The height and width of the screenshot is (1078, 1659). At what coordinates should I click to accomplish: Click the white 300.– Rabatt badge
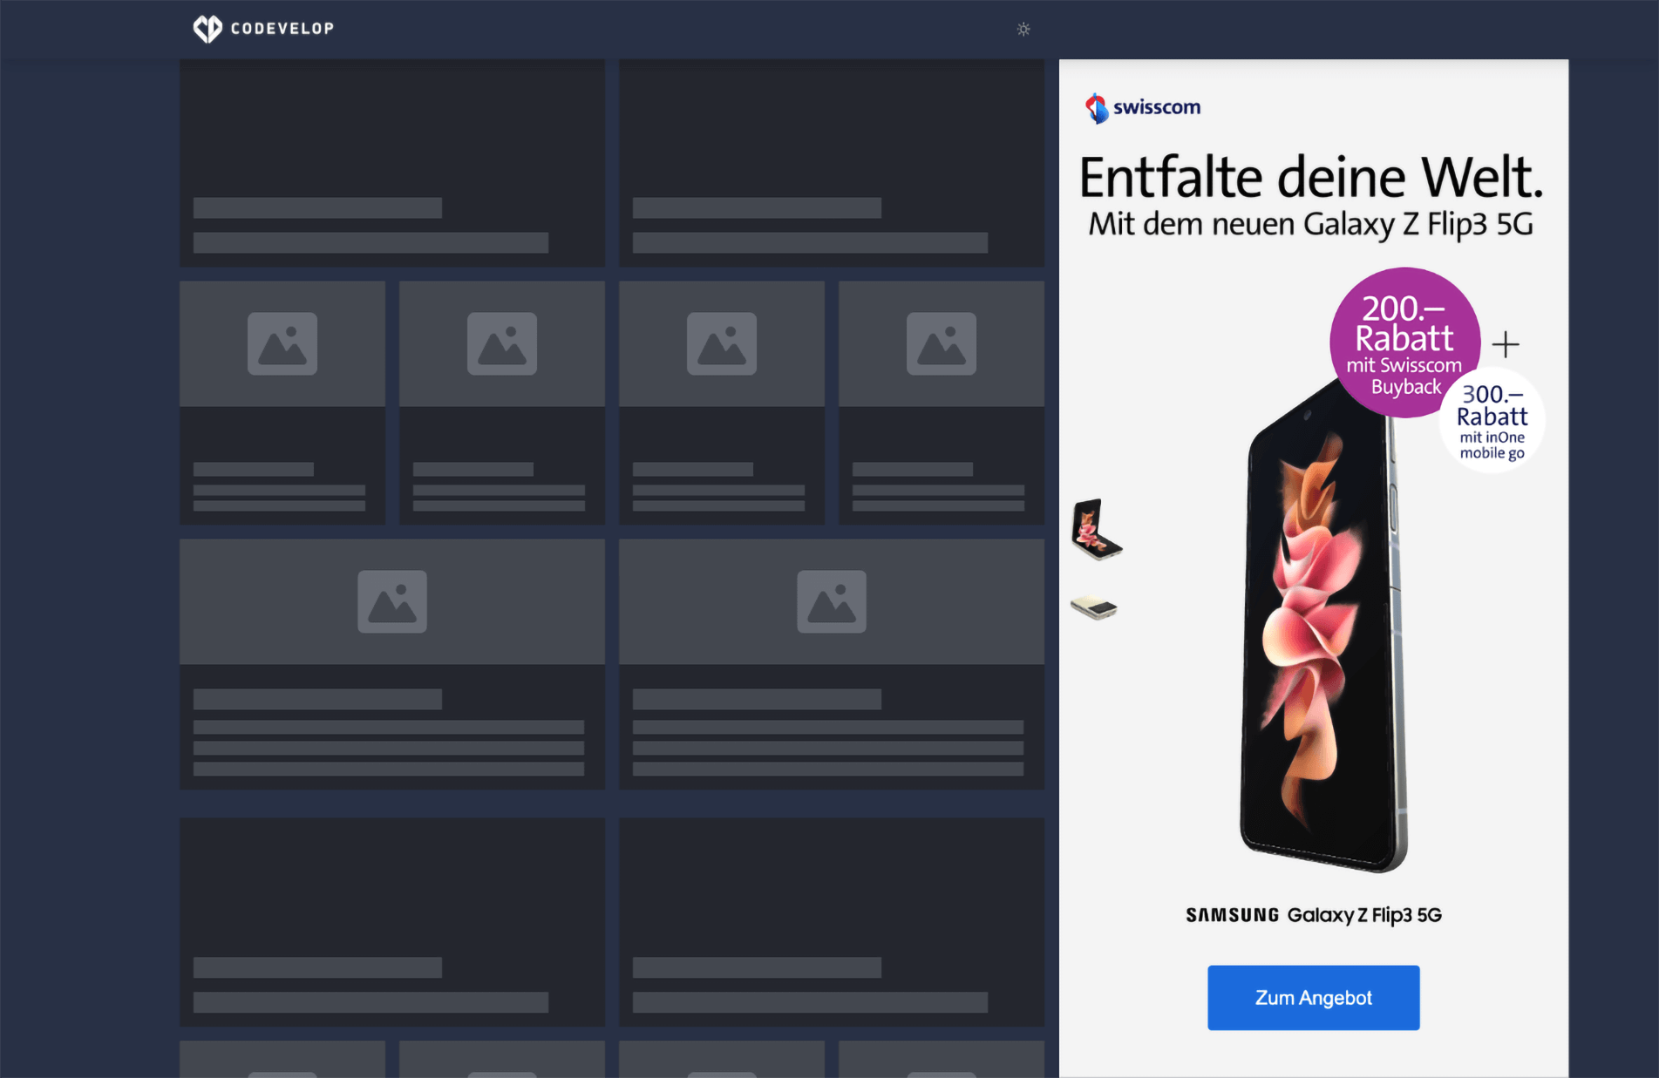(x=1492, y=422)
